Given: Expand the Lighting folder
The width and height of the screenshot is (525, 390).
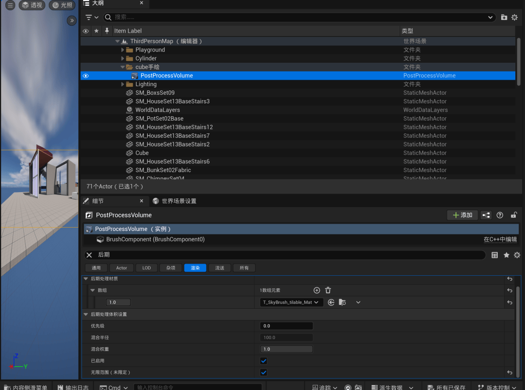Looking at the screenshot, I should (122, 84).
